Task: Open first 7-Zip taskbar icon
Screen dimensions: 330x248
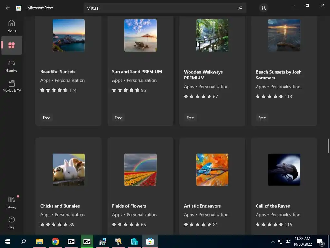Action: tap(71, 242)
